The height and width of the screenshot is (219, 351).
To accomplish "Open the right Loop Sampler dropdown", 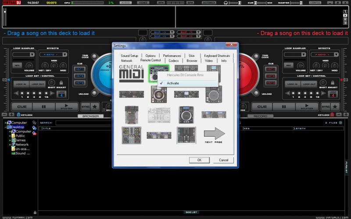I will coord(304,54).
